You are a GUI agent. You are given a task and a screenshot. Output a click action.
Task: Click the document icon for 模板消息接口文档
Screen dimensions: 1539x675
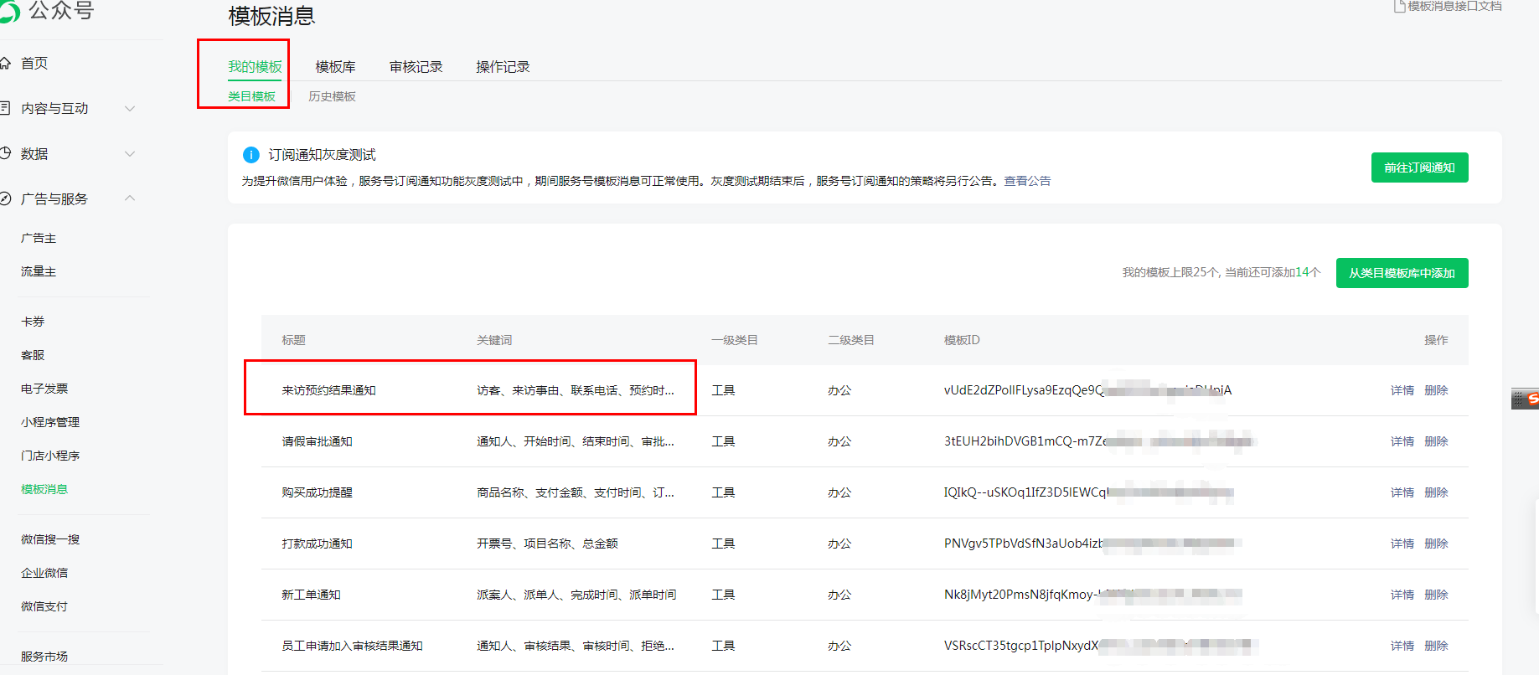coord(1399,7)
